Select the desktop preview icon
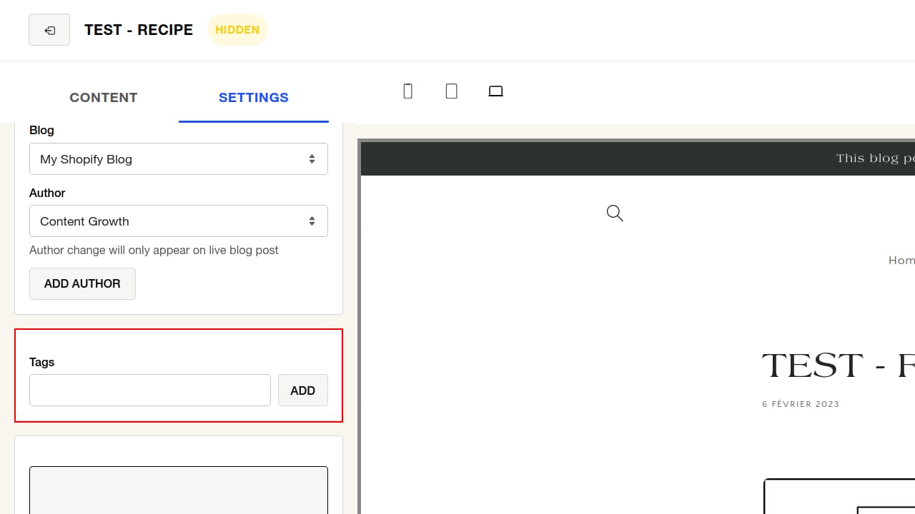This screenshot has width=915, height=514. pos(495,91)
